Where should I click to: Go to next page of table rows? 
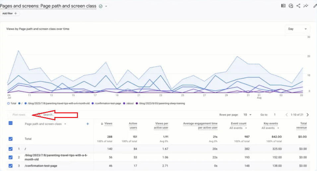pyautogui.click(x=308, y=115)
